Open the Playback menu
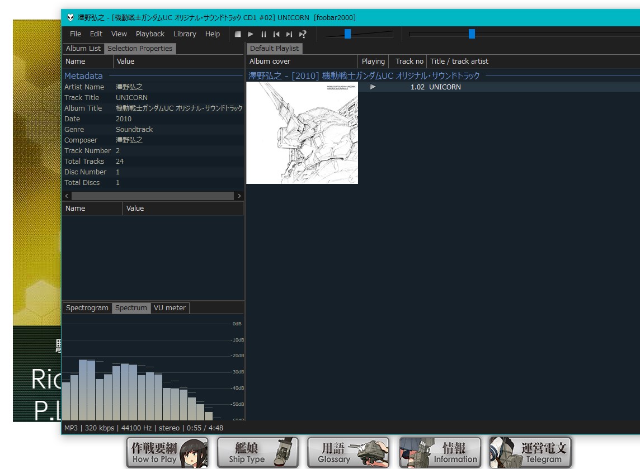The height and width of the screenshot is (469, 640). click(150, 34)
